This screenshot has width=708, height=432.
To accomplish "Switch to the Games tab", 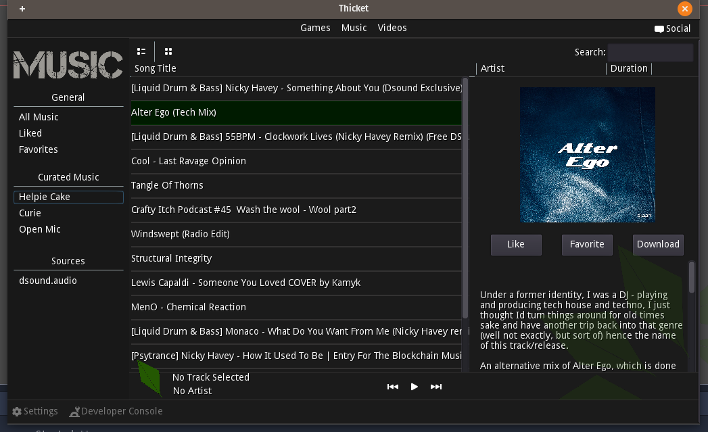I will pos(315,28).
